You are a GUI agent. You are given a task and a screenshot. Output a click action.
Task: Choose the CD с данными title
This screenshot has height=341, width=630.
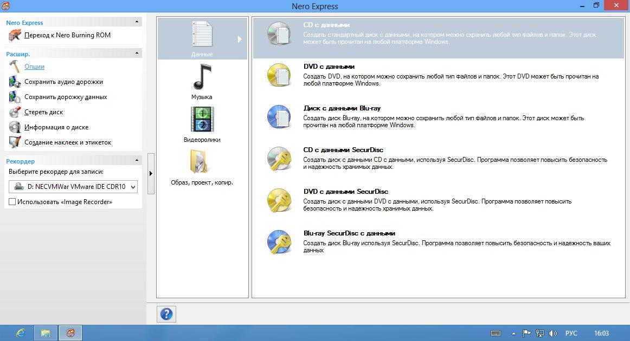(x=326, y=25)
